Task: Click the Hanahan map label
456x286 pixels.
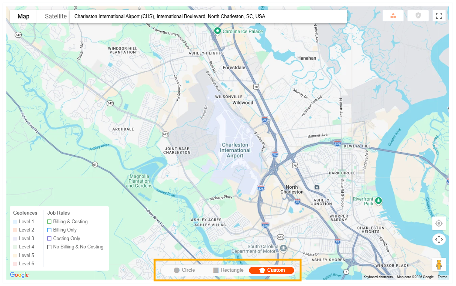Action: pos(307,58)
